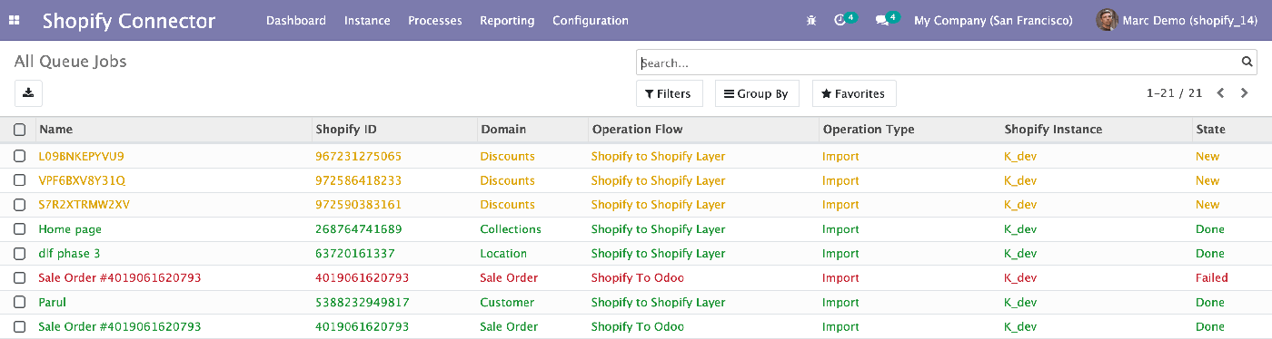Click K_dev instance in Home page row
The height and width of the screenshot is (339, 1272).
pos(1020,229)
